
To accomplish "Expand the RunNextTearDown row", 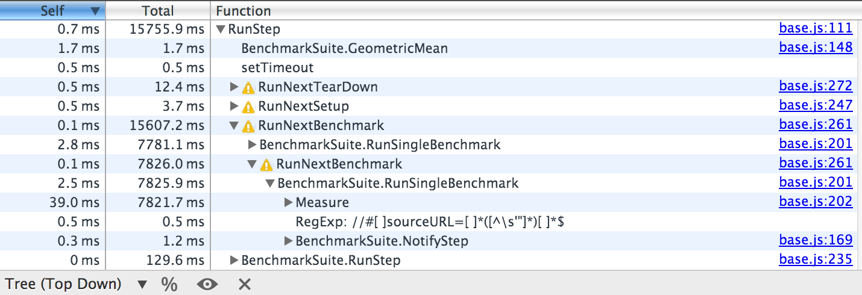I will pos(234,87).
